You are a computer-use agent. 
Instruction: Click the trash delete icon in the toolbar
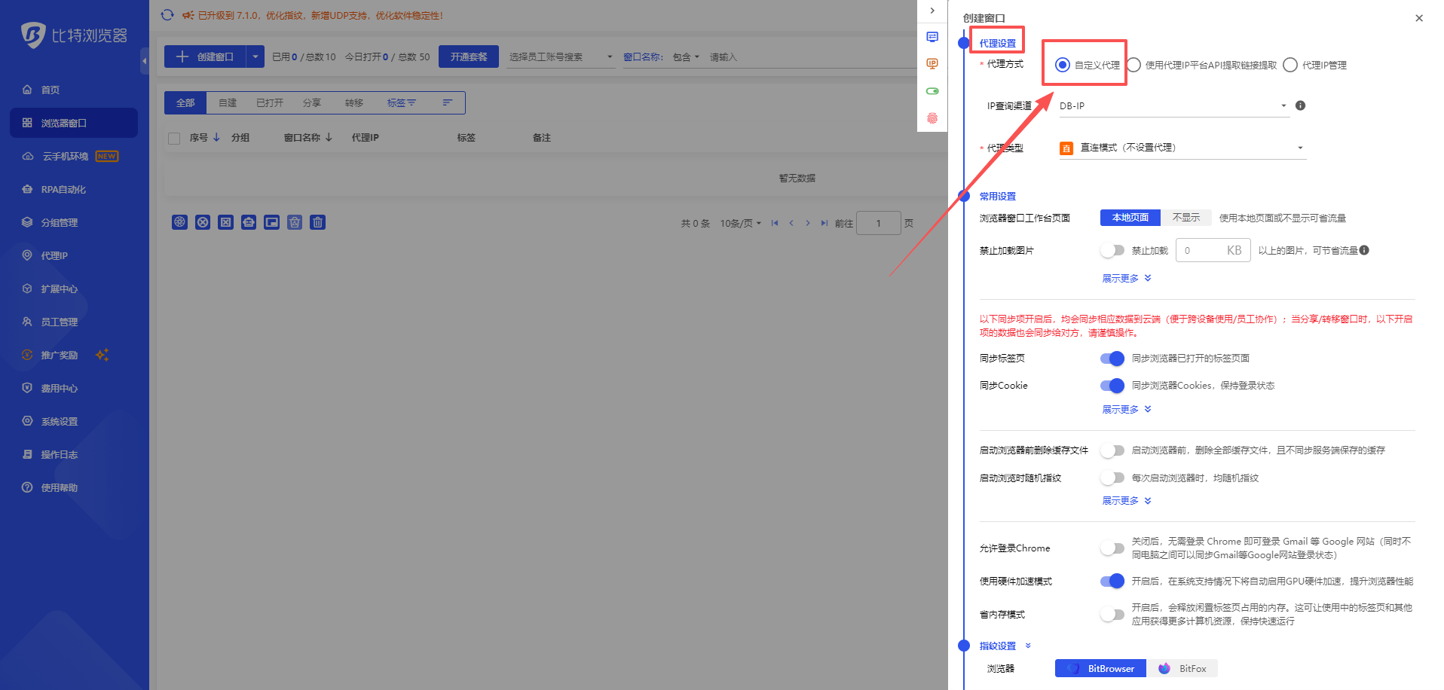(x=317, y=222)
